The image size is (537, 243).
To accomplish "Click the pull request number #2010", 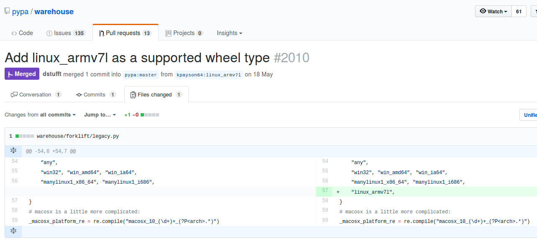I will [291, 58].
